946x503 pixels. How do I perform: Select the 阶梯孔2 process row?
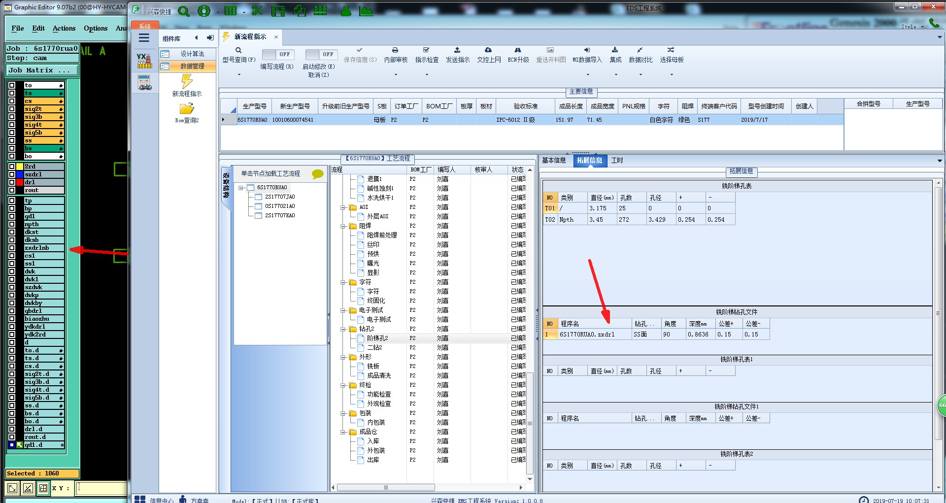pyautogui.click(x=429, y=338)
